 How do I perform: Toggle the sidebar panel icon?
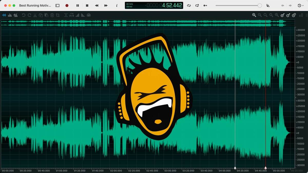(x=57, y=5)
